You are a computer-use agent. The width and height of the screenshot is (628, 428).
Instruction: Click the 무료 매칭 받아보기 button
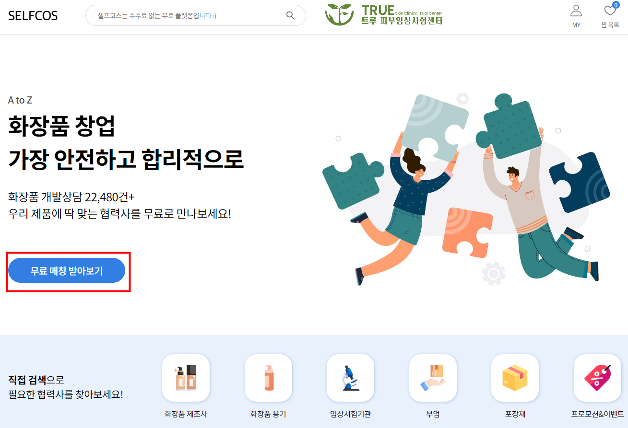pyautogui.click(x=67, y=270)
